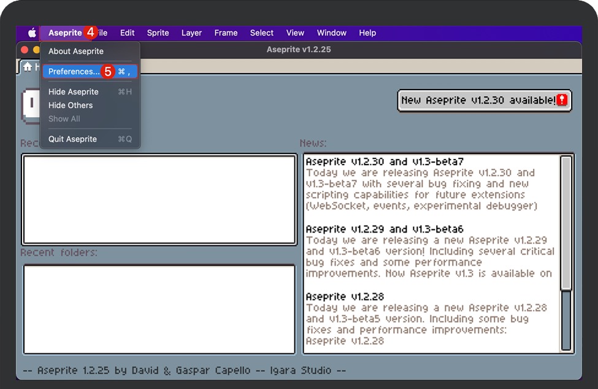Click the Home tab house icon
This screenshot has height=389, width=598.
click(28, 67)
